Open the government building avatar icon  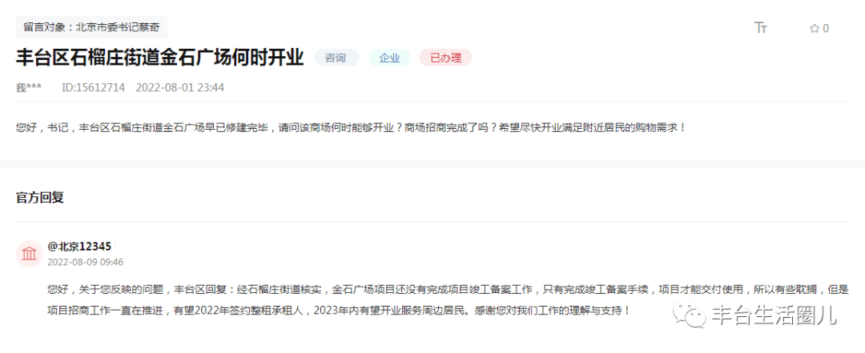tap(30, 254)
